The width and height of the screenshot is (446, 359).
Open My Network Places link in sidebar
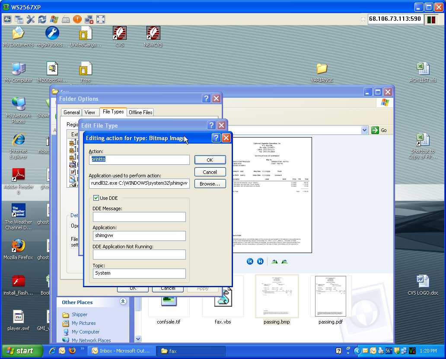pos(91,340)
